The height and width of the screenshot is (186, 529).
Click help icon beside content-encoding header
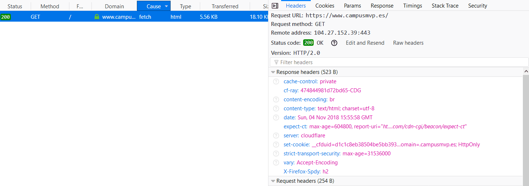276,99
